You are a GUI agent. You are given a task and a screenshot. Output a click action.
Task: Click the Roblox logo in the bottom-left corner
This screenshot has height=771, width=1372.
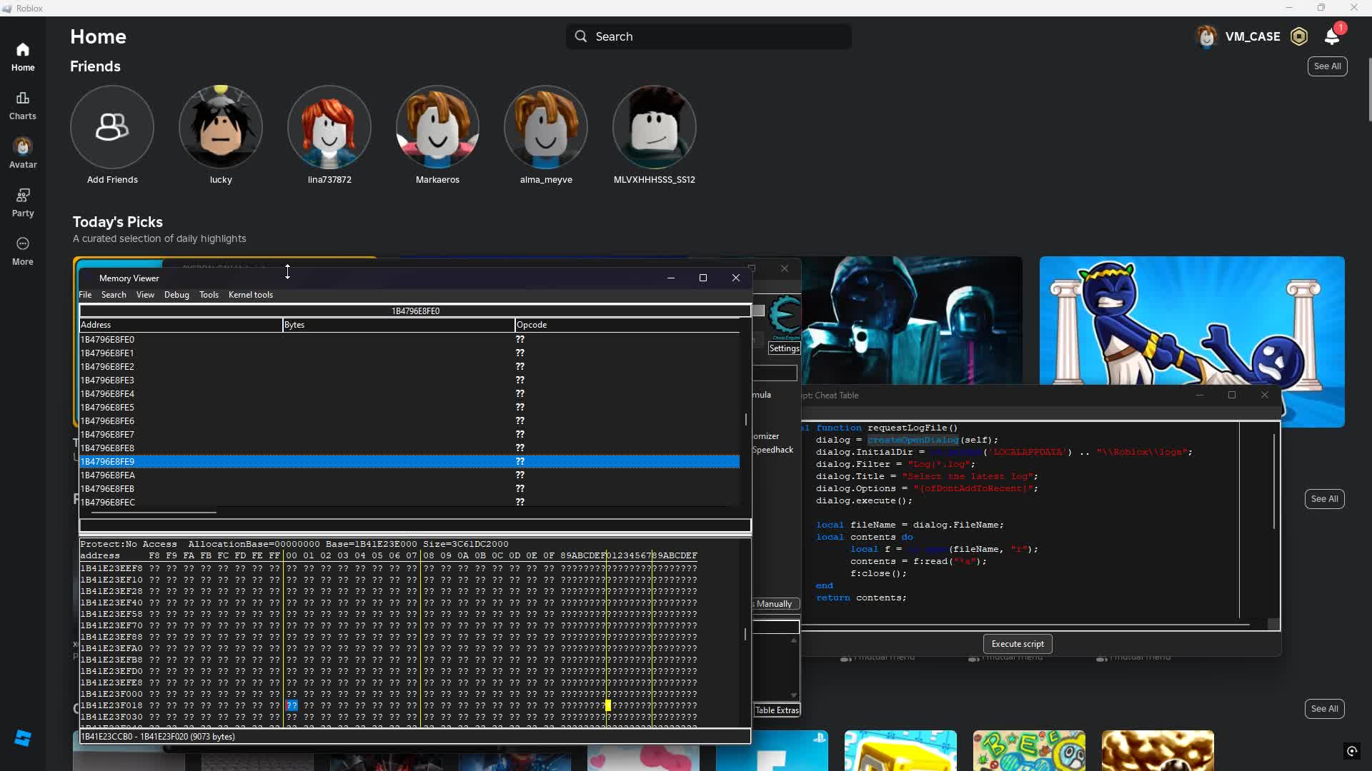23,738
